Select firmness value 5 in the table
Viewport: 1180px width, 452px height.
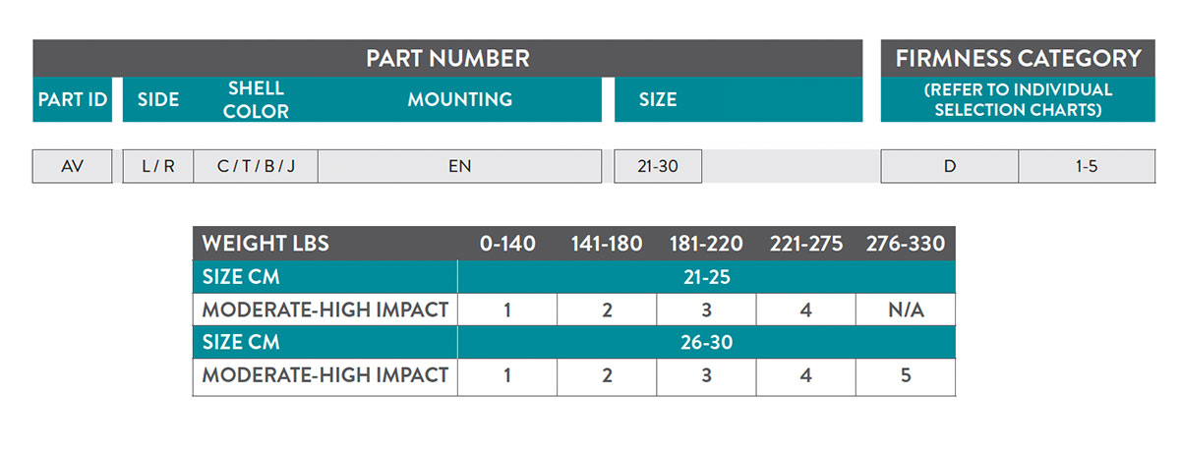(905, 375)
